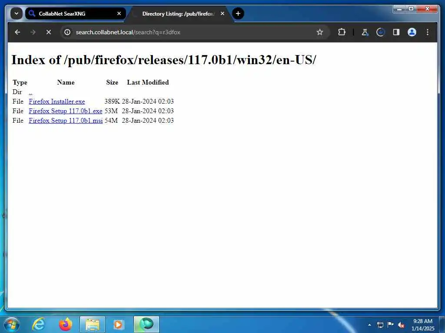The height and width of the screenshot is (333, 445).
Task: Click the forward navigation arrow
Action: pos(33,32)
